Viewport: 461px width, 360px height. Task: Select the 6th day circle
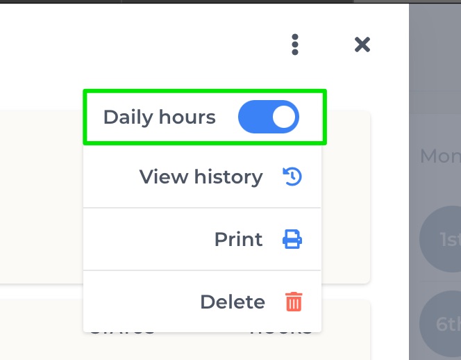coord(440,324)
